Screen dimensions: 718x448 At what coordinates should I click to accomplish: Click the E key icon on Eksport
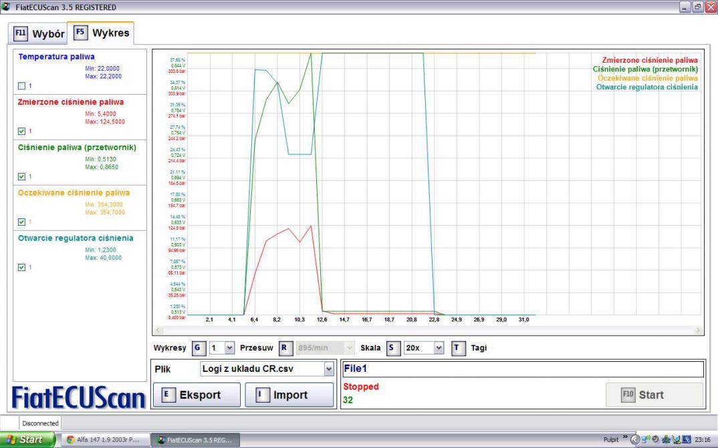click(167, 395)
